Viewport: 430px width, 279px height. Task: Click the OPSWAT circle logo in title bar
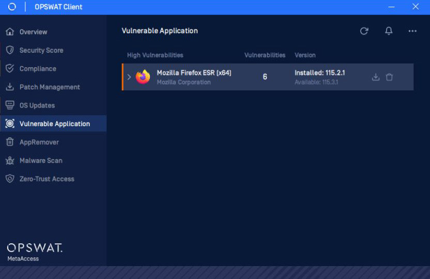tap(12, 7)
